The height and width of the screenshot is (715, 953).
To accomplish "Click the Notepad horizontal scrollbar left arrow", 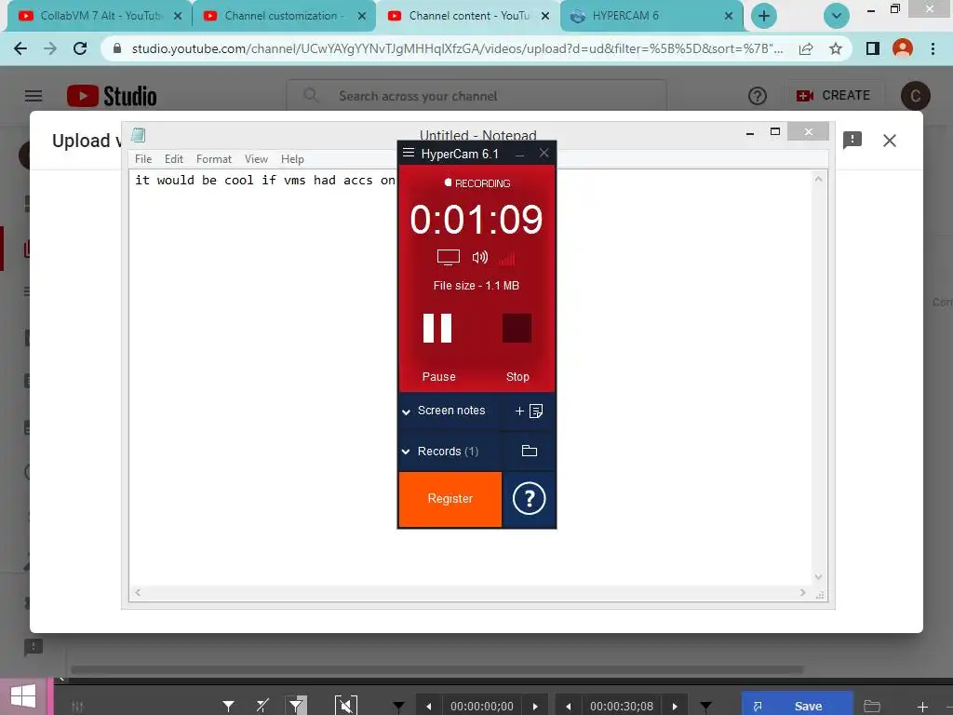I will point(138,592).
